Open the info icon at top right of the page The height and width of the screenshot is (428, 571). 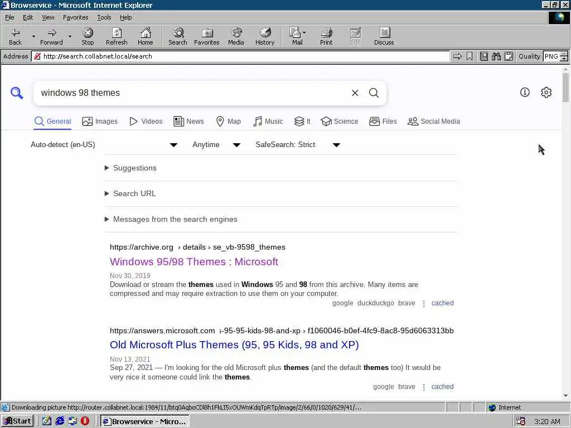pos(525,92)
